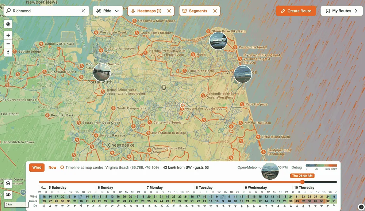Select the Around the loop de loop marker
The height and width of the screenshot is (211, 365).
click(x=182, y=108)
